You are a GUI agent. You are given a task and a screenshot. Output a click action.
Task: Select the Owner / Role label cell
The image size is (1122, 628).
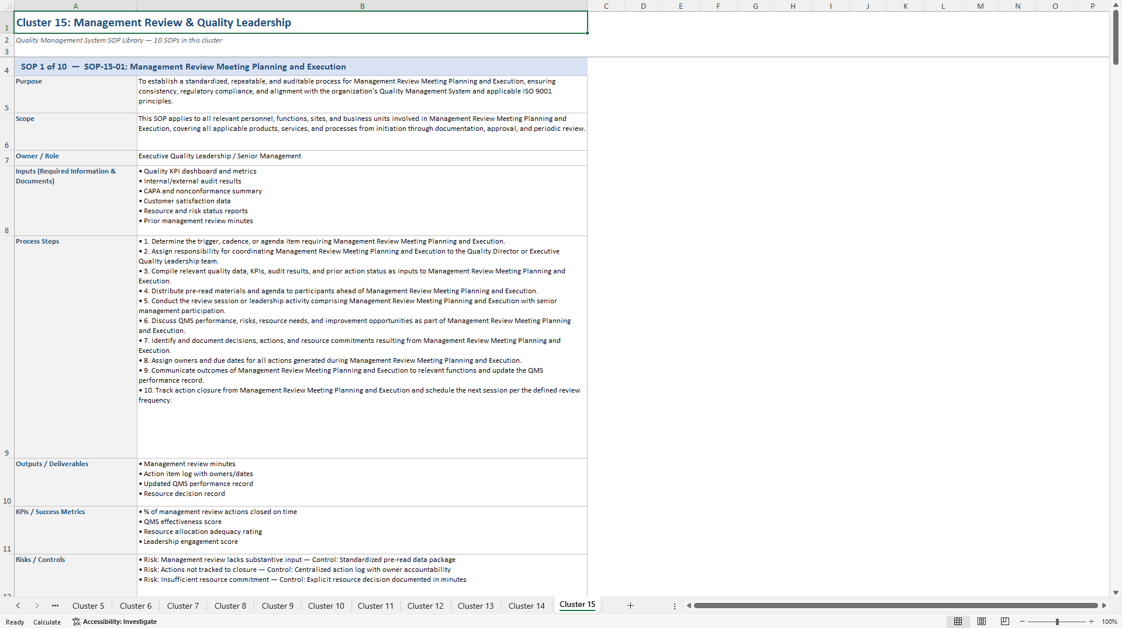coord(76,158)
